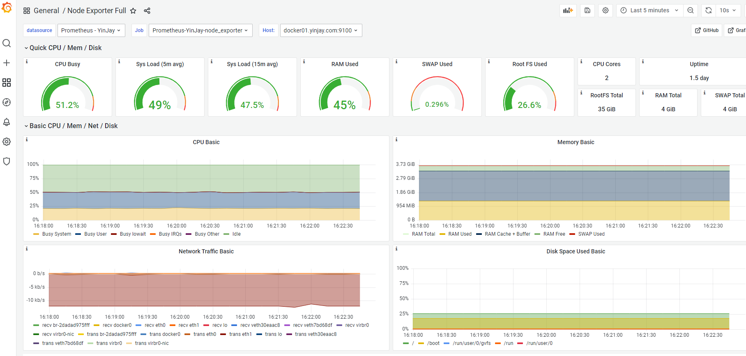
Task: Open the Server Admin shield icon
Action: tap(7, 161)
